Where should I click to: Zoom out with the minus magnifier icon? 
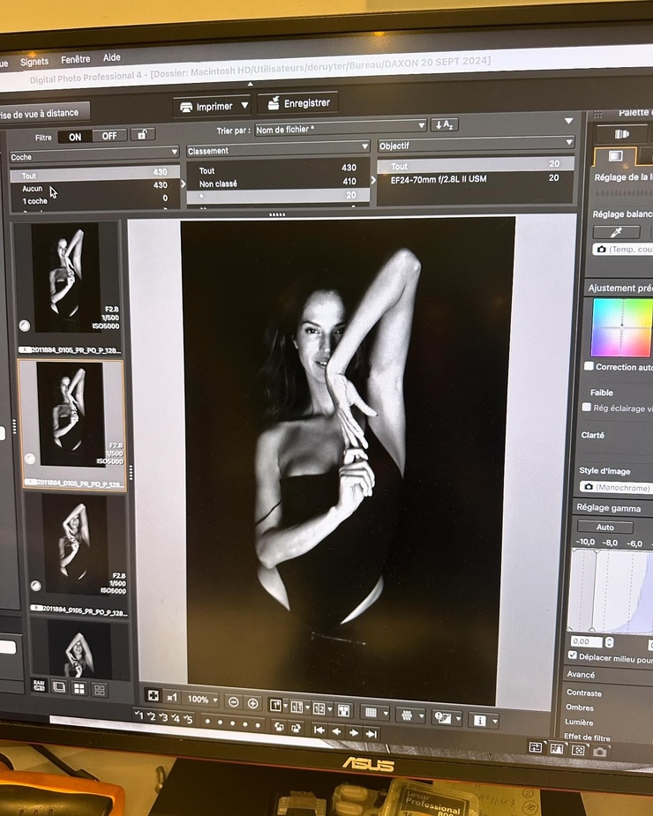click(233, 702)
